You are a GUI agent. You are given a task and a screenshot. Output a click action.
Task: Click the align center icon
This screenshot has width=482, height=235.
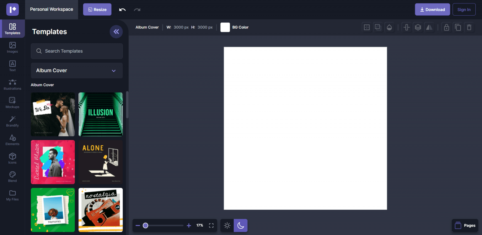[x=406, y=27]
